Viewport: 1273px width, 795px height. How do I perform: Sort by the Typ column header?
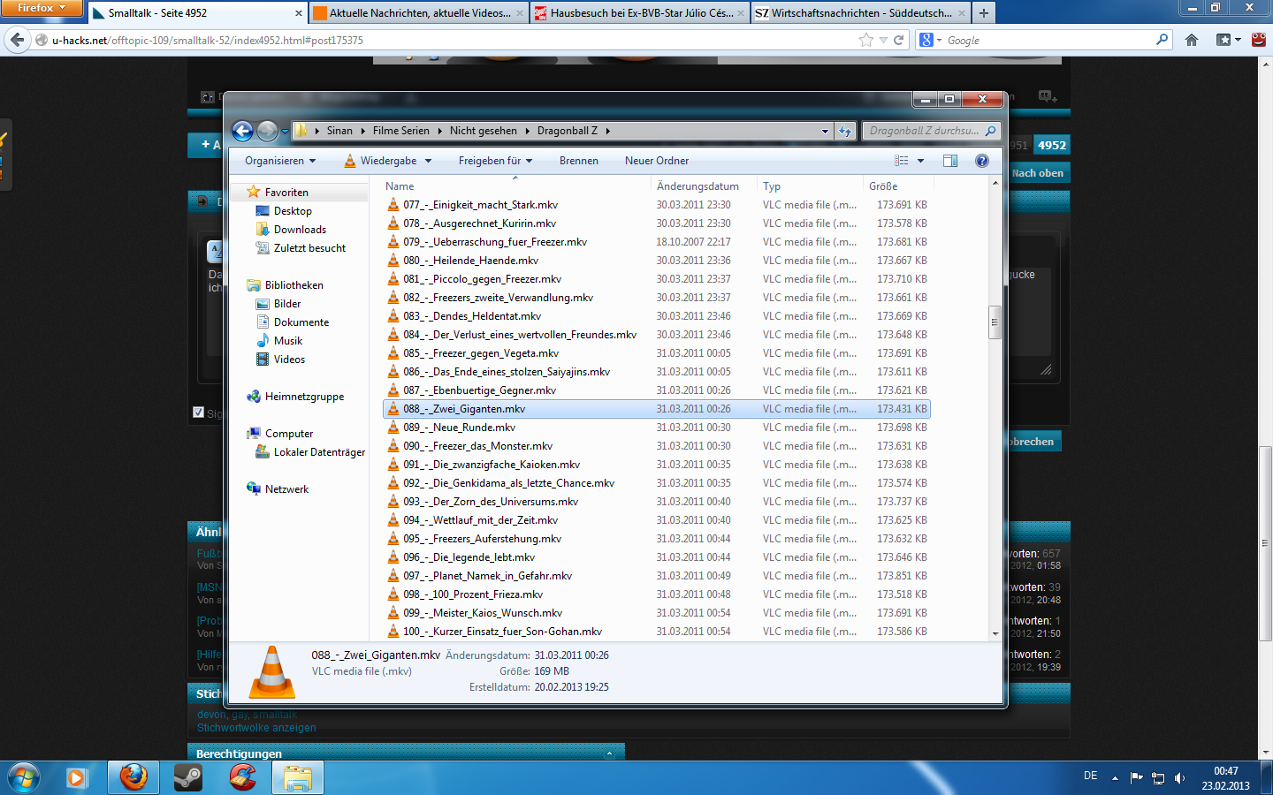tap(810, 186)
